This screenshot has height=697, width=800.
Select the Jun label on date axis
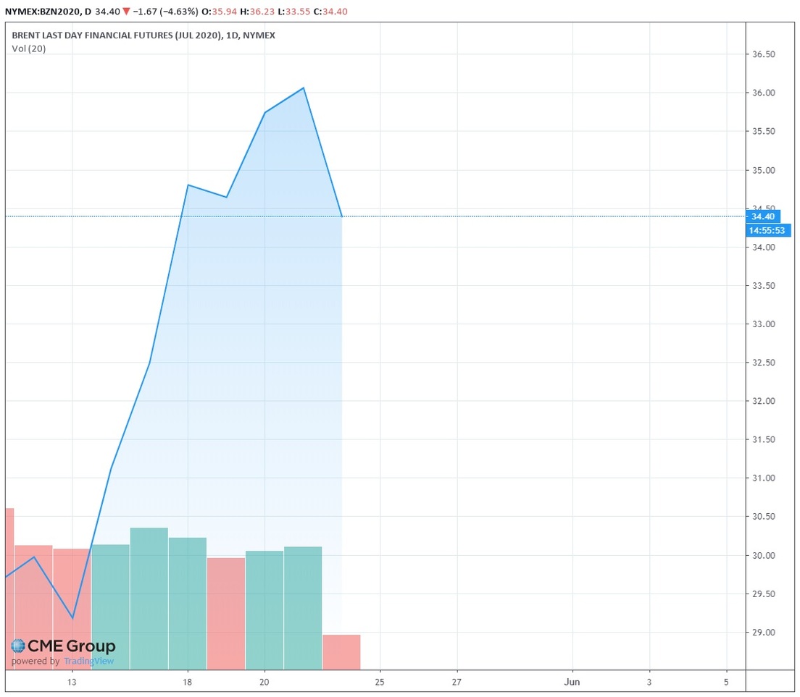572,682
